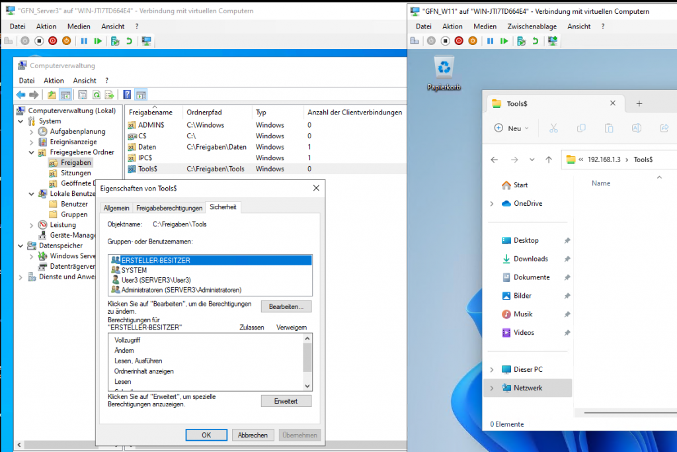Click the Bearbeiten... button
677x452 pixels.
286,307
